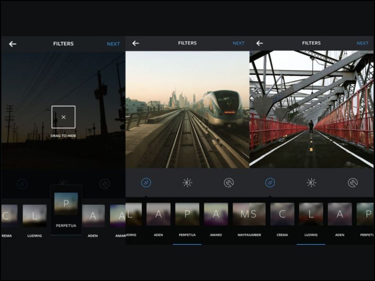The width and height of the screenshot is (375, 281).
Task: Choose Crema filter thumbnail in left screen
Action: pos(9,216)
